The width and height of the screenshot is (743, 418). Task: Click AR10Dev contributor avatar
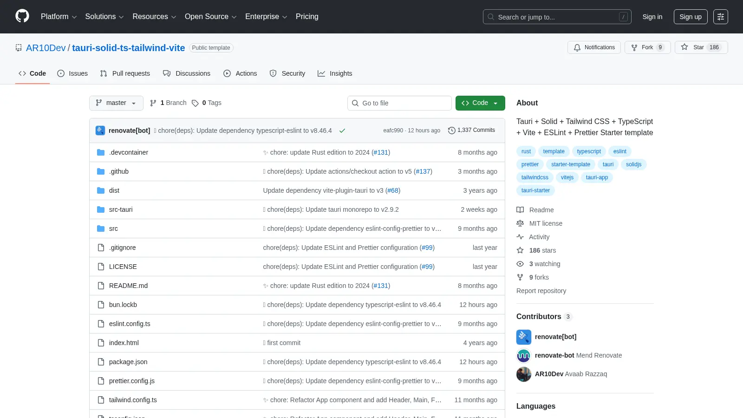pos(524,374)
